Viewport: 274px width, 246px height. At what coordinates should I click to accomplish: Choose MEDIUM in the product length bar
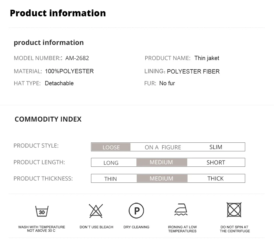pyautogui.click(x=162, y=162)
